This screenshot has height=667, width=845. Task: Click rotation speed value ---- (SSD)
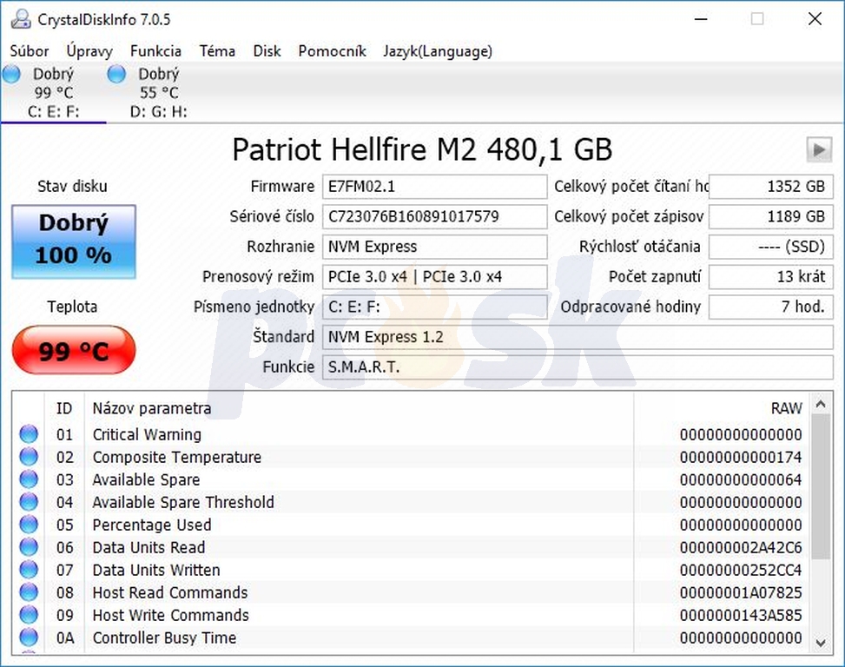pos(770,247)
